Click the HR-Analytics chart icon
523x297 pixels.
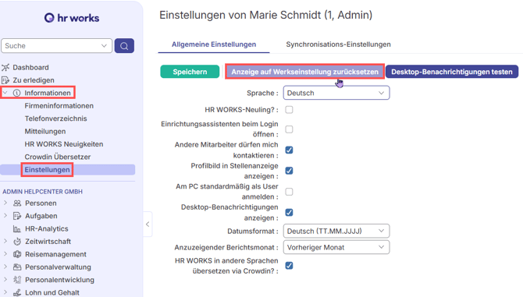17,228
